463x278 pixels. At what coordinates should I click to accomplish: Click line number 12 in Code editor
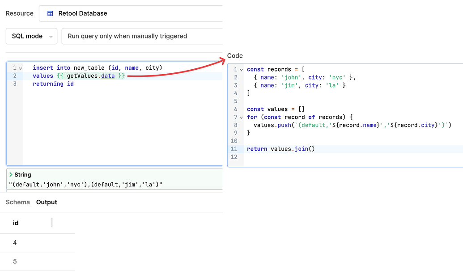[x=234, y=157]
